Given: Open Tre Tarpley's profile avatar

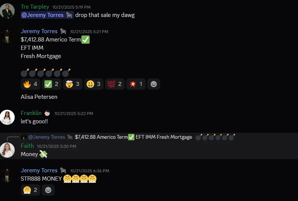Looking at the screenshot, I should (x=7, y=11).
